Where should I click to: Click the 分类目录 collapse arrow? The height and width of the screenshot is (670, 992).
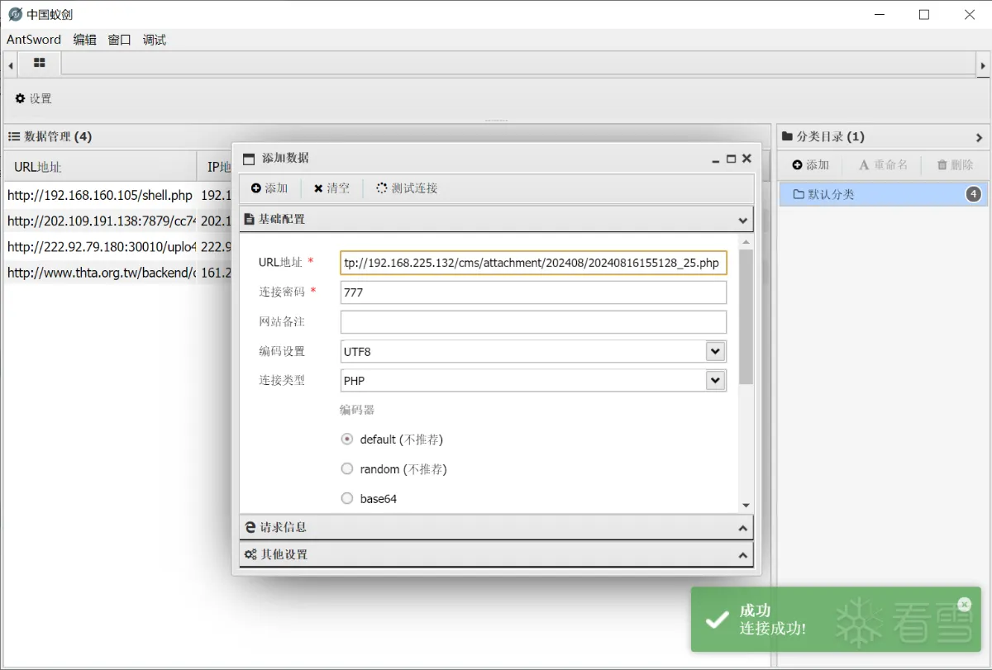tap(979, 138)
